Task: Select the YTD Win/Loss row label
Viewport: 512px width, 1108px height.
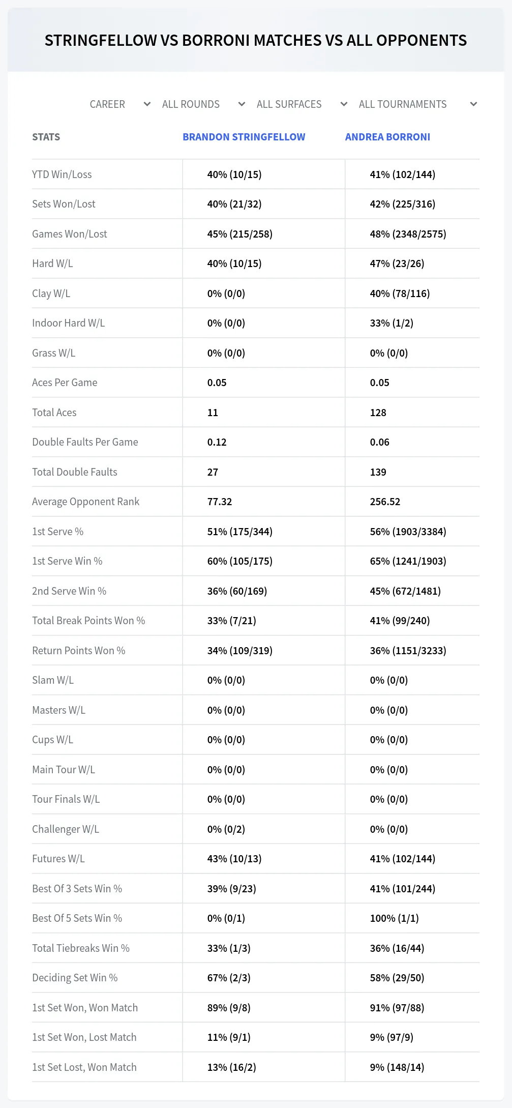Action: 62,174
